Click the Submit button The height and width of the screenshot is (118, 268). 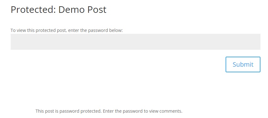[x=243, y=64]
